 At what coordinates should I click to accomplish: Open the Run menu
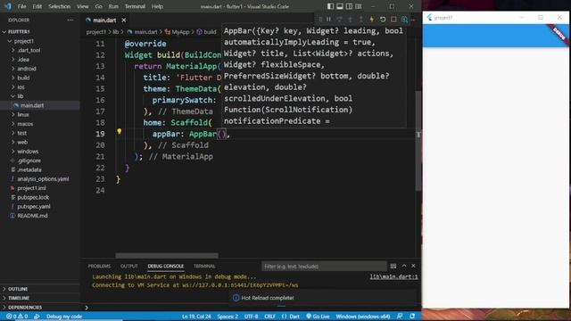pyautogui.click(x=113, y=6)
